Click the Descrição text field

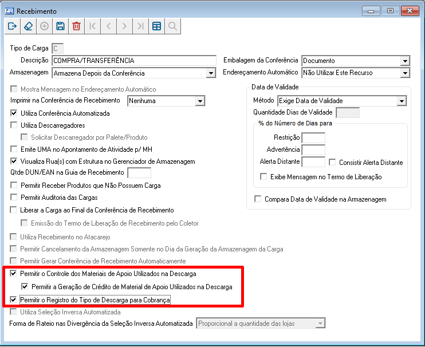click(x=134, y=60)
